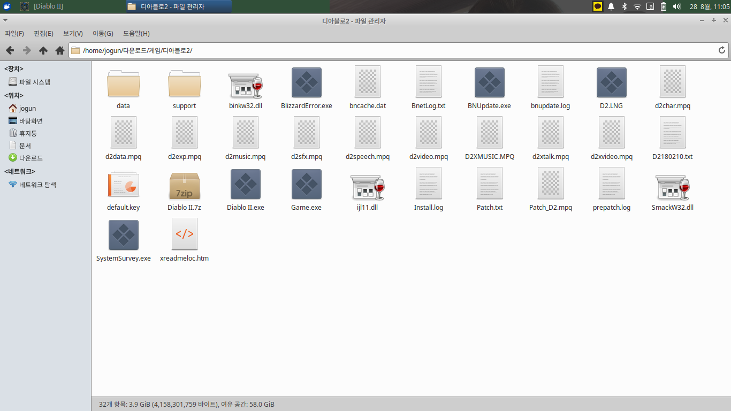Select bncache.dat file

tap(368, 82)
